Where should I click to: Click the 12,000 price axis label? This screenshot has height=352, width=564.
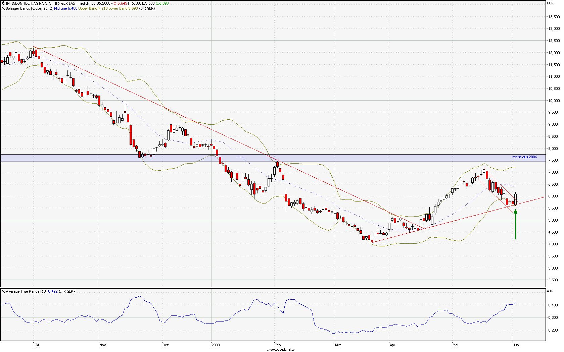click(x=554, y=53)
